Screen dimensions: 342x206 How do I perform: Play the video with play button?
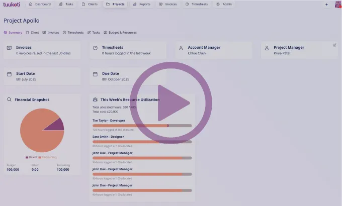click(171, 103)
